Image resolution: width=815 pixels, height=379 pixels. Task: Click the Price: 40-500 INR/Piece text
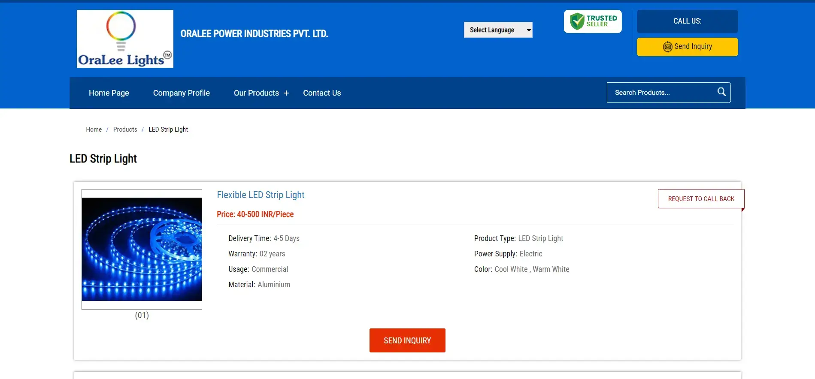point(255,214)
